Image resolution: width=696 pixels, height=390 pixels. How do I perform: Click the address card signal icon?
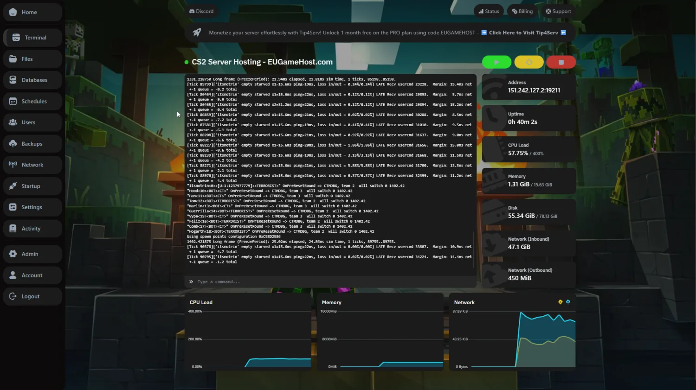[x=493, y=87]
